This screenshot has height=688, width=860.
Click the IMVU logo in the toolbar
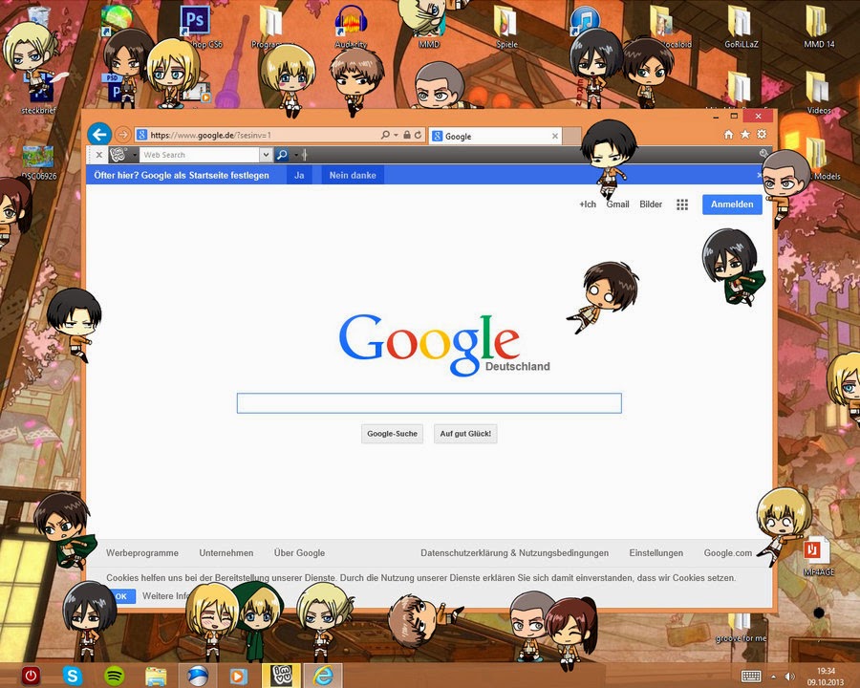tap(118, 155)
